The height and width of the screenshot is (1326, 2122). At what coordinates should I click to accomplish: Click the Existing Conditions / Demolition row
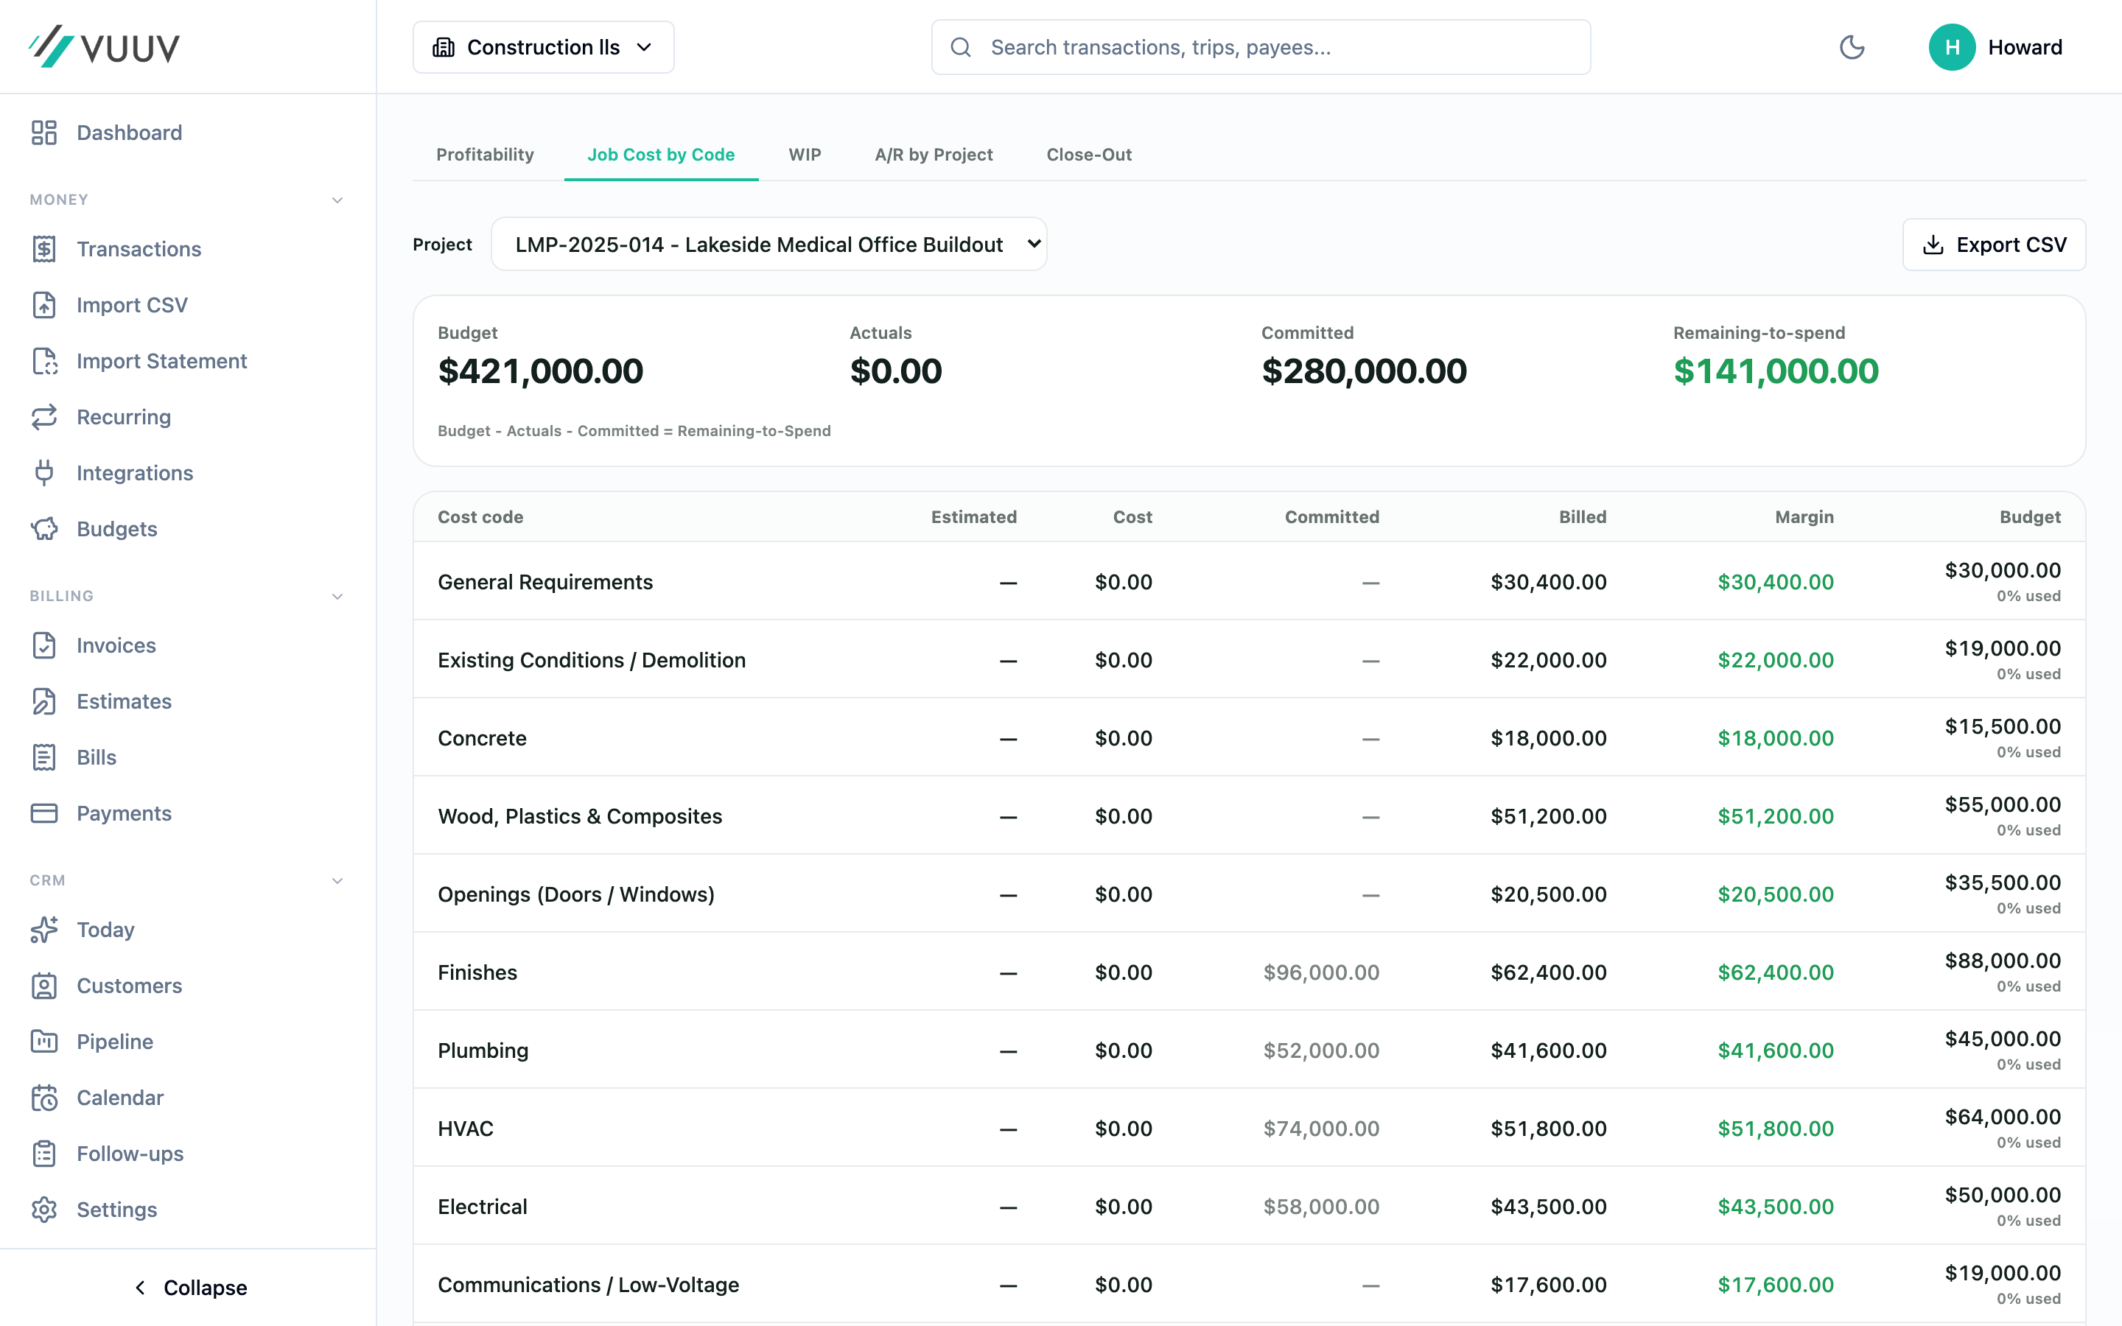pos(1249,659)
